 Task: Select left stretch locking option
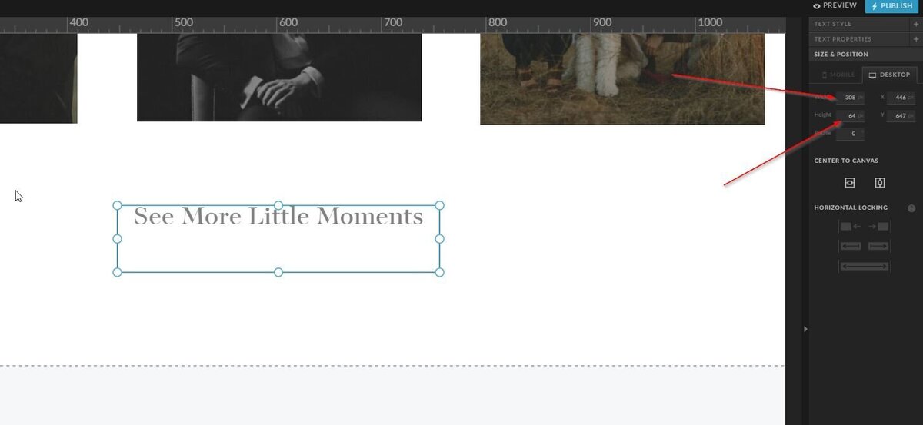coord(851,246)
